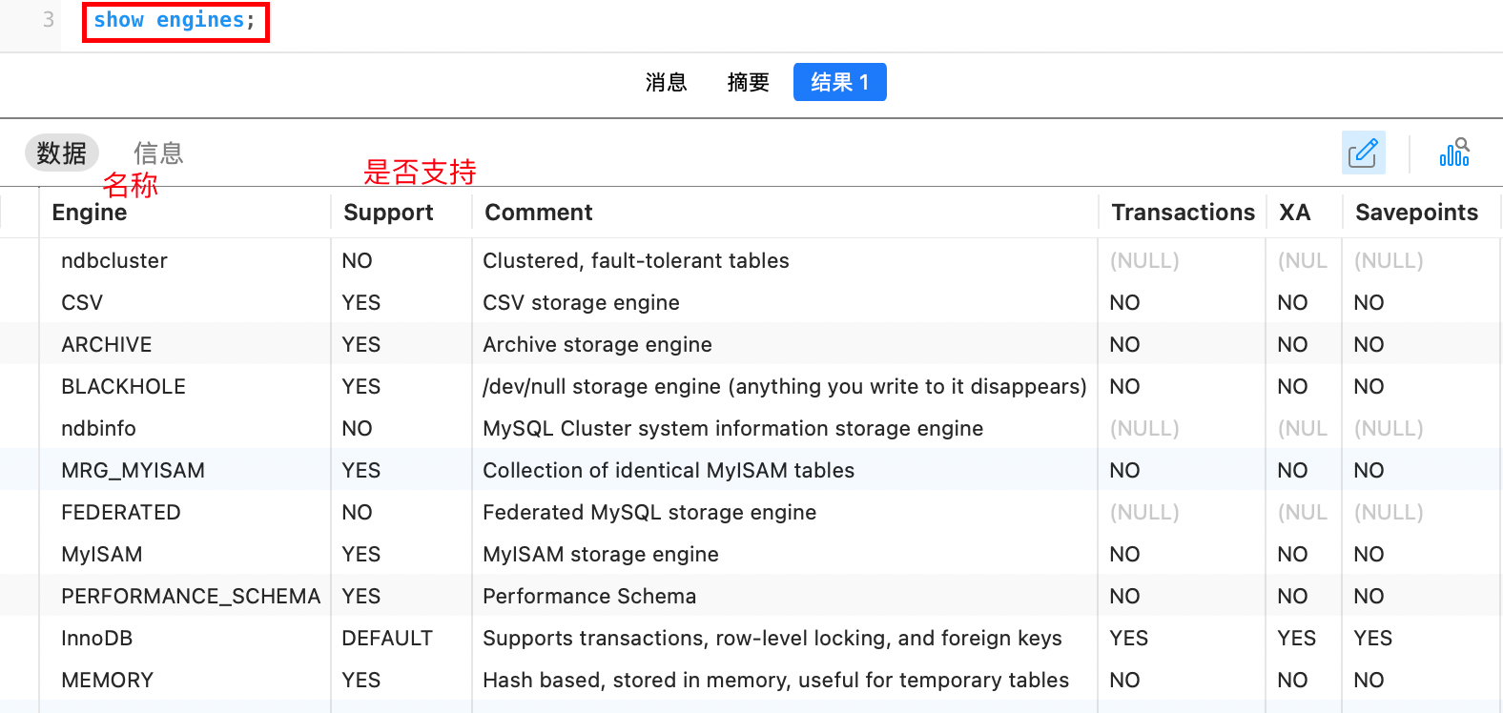The width and height of the screenshot is (1503, 713).
Task: Click the MEMORY Savepoints NO cell
Action: pos(1369,680)
